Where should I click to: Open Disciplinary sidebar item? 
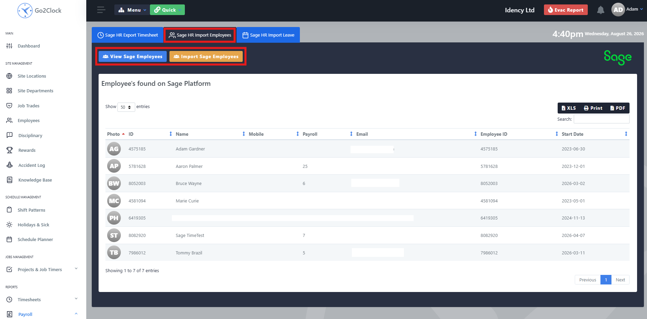click(x=30, y=135)
